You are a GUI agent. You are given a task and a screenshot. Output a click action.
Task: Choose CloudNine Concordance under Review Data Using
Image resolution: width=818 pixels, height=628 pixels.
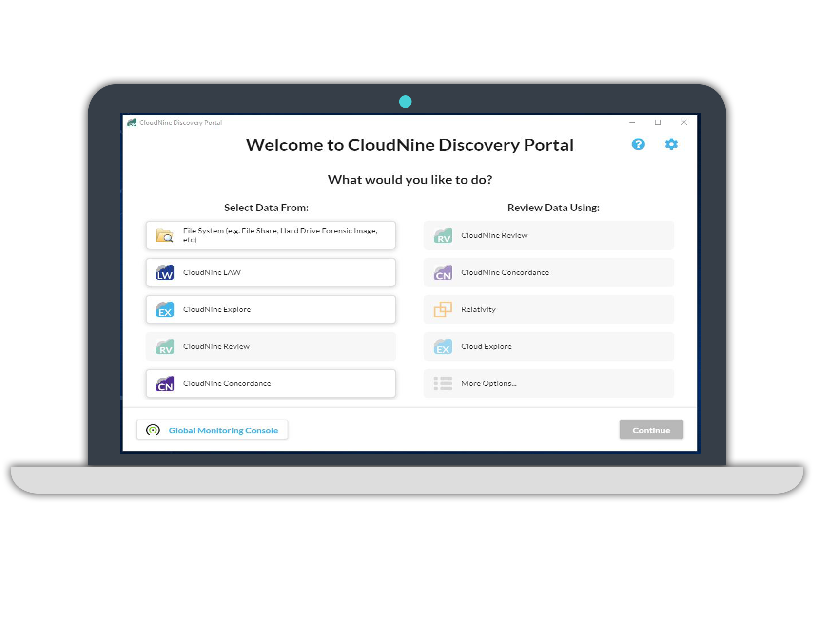click(x=548, y=272)
